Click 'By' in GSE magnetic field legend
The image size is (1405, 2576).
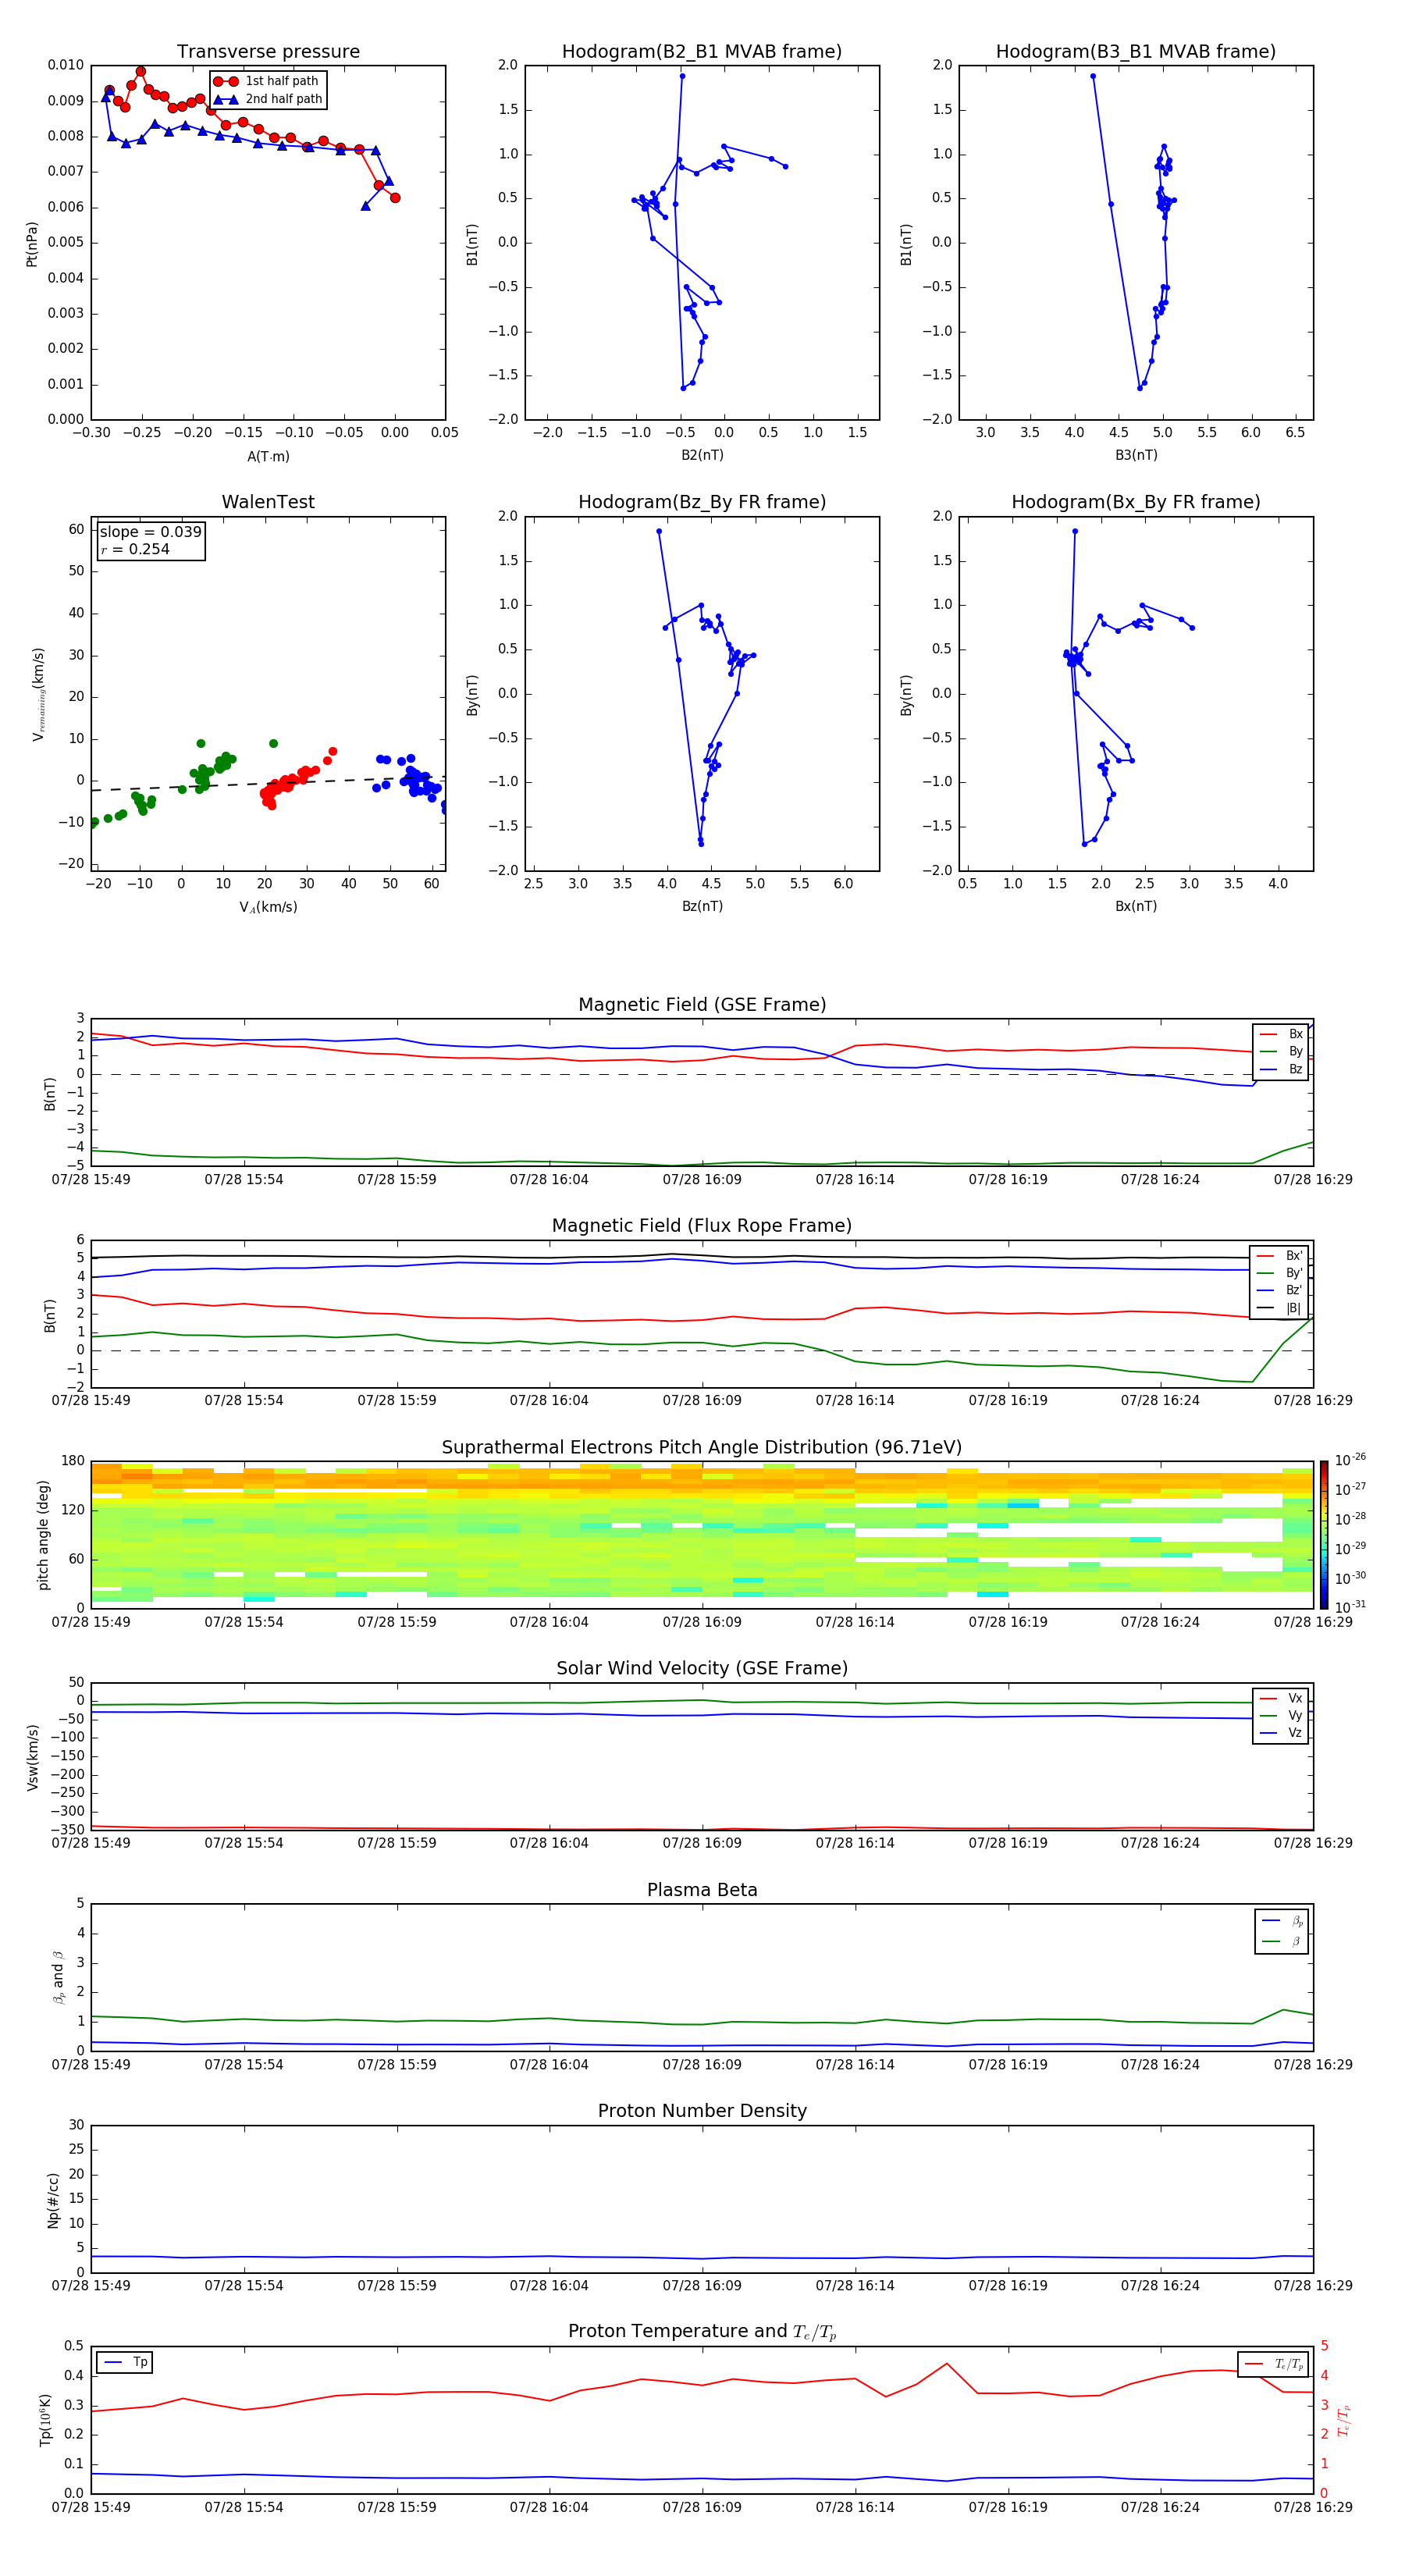(1295, 1051)
